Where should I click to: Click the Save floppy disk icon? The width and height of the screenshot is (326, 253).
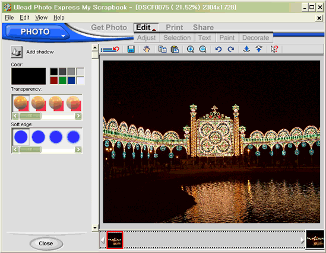point(131,49)
